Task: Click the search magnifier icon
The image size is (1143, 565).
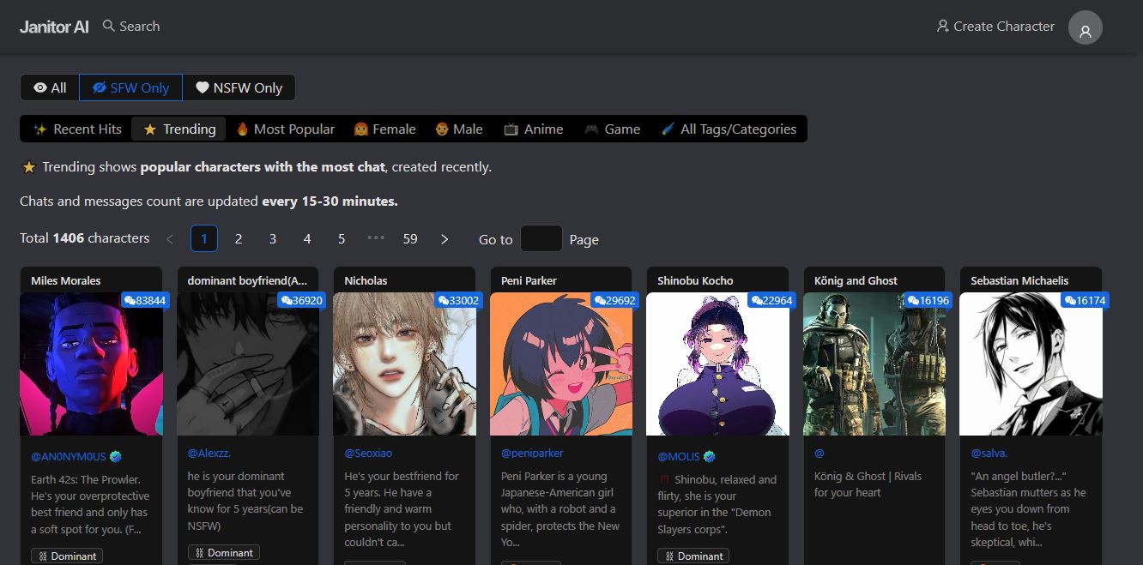Action: pos(108,26)
